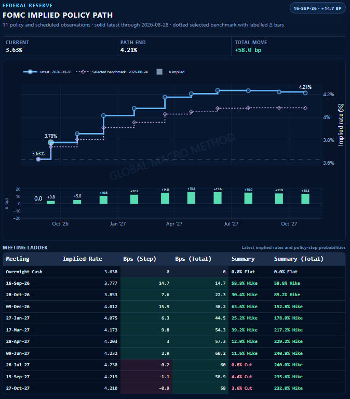
Task: Click the implied rate value 4.012
Action: tap(111, 307)
